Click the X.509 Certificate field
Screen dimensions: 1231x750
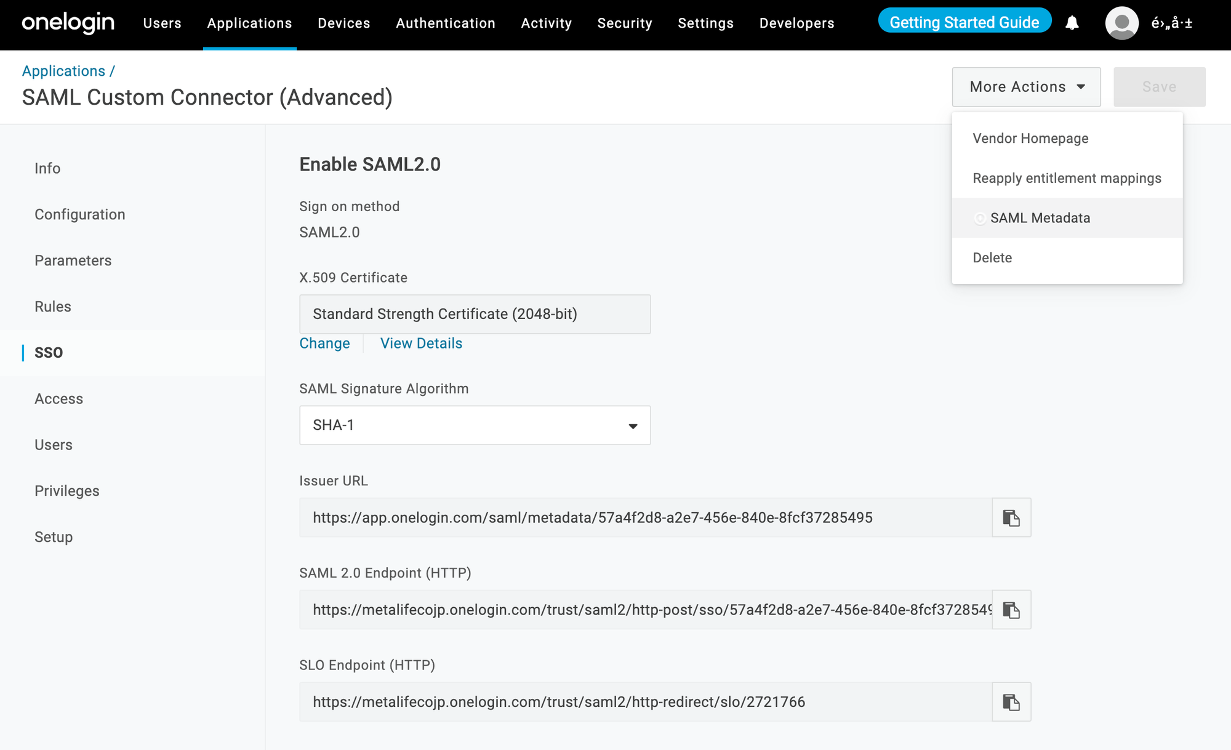[475, 314]
